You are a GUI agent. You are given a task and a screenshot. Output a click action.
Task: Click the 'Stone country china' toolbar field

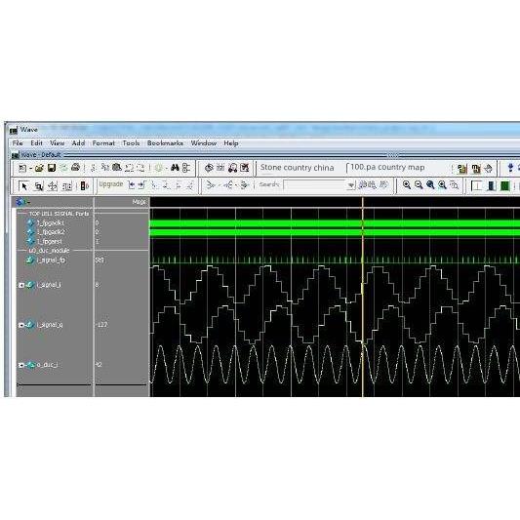click(298, 168)
